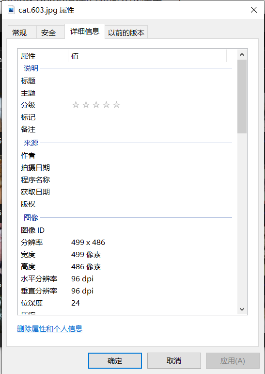The height and width of the screenshot is (374, 265).
Task: Click the vertical scrollbar thumb
Action: click(242, 97)
